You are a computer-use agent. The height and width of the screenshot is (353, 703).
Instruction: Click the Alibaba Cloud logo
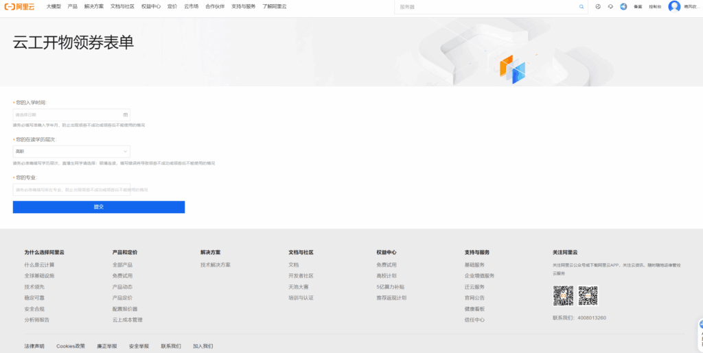19,6
